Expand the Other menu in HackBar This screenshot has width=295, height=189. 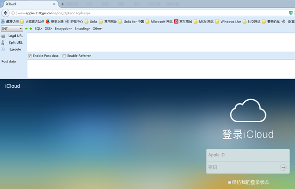click(97, 28)
